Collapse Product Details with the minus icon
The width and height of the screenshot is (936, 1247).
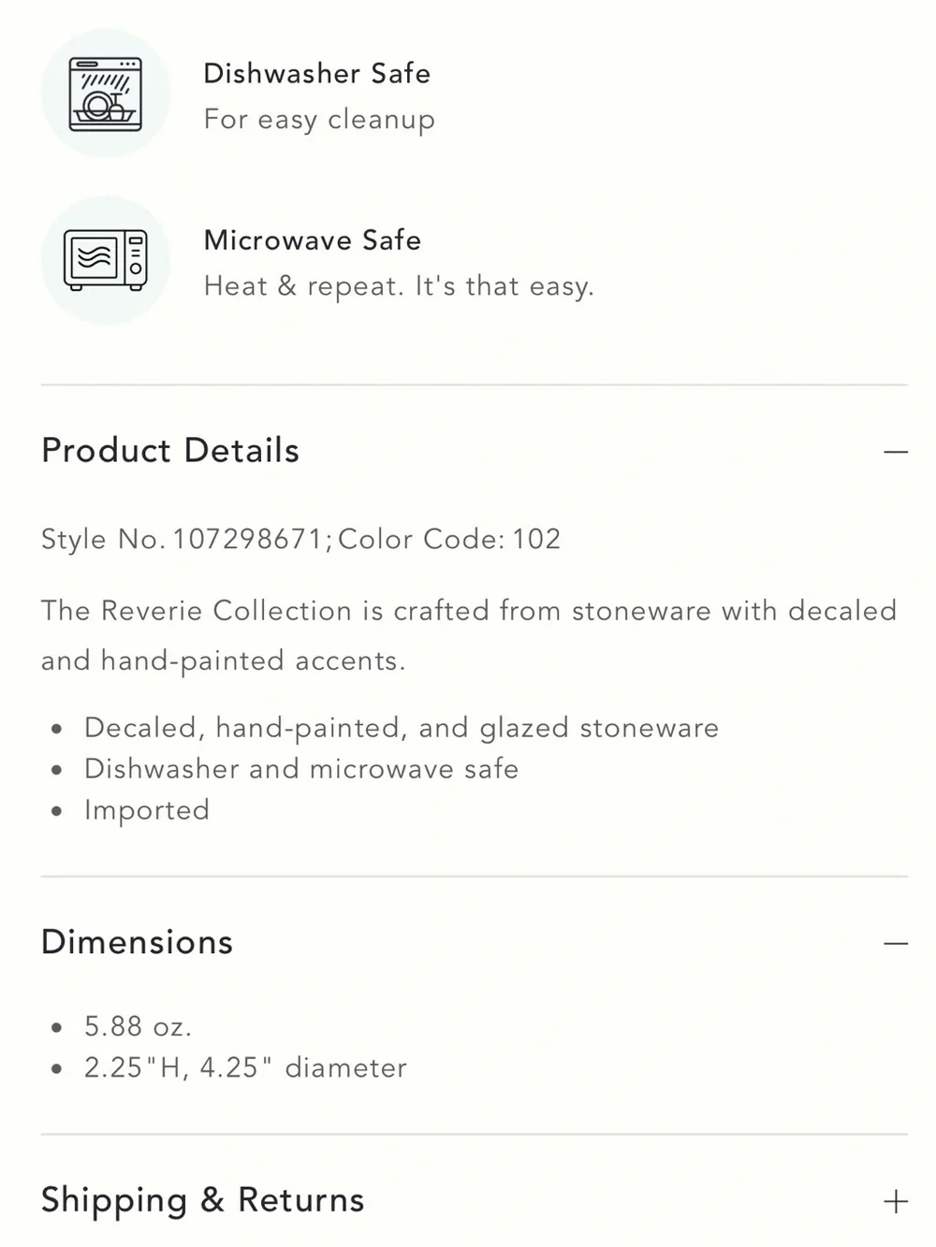click(x=896, y=452)
